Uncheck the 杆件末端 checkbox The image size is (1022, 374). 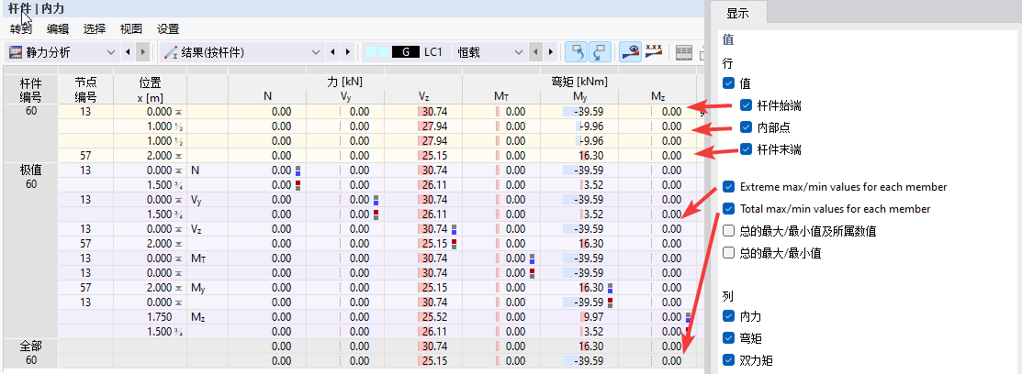[x=746, y=149]
